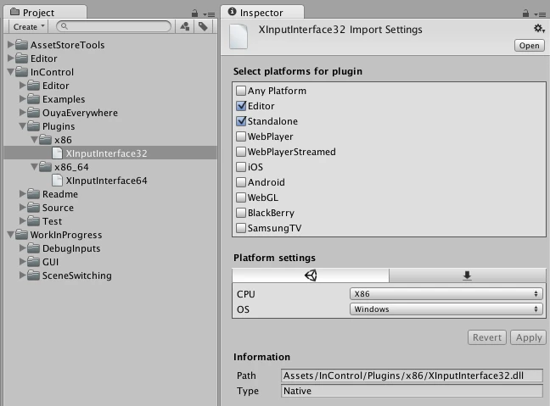
Task: Switch to the Project tab
Action: click(x=44, y=12)
